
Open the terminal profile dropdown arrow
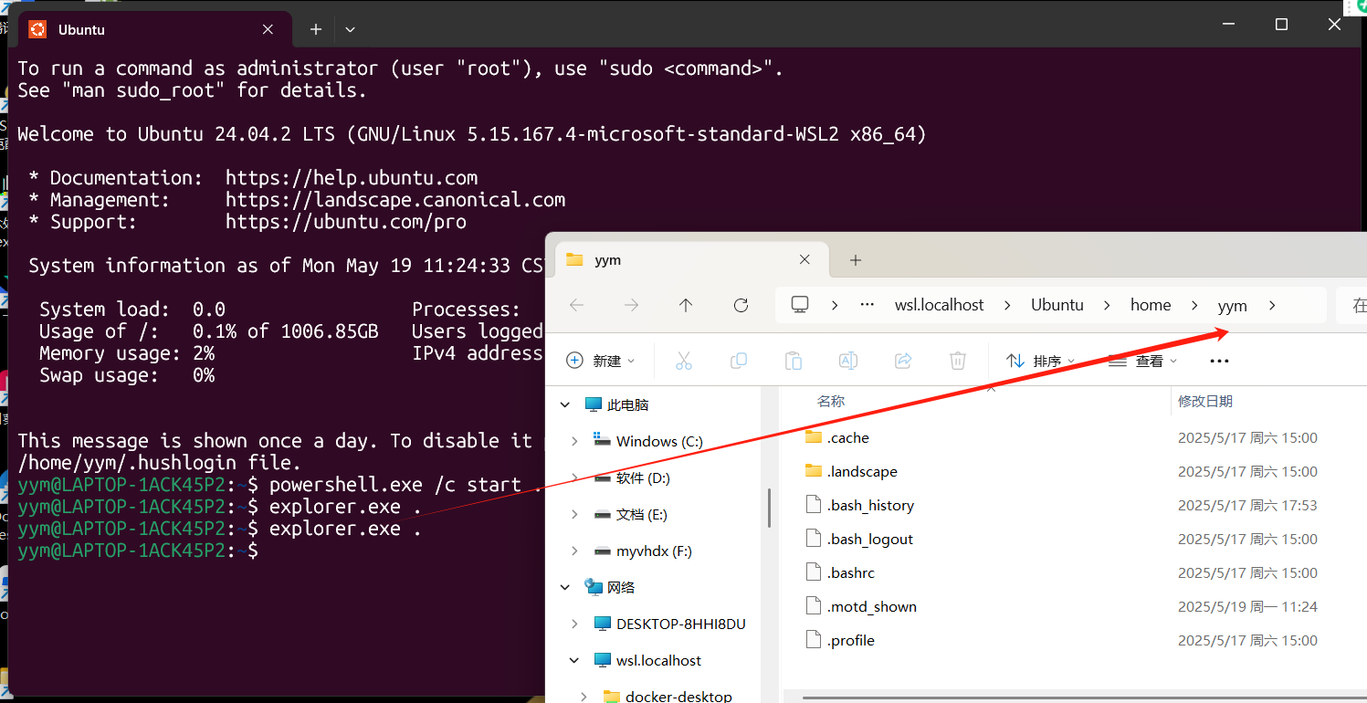point(350,29)
